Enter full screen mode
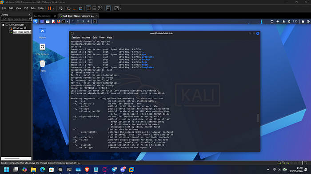 point(100,8)
